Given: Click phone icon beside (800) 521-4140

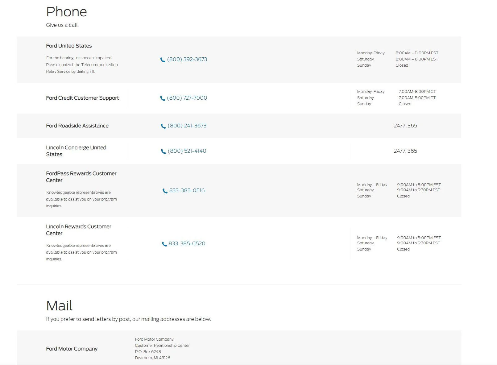Looking at the screenshot, I should click(x=163, y=151).
